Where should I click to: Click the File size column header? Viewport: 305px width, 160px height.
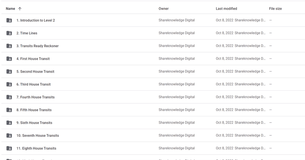[276, 9]
